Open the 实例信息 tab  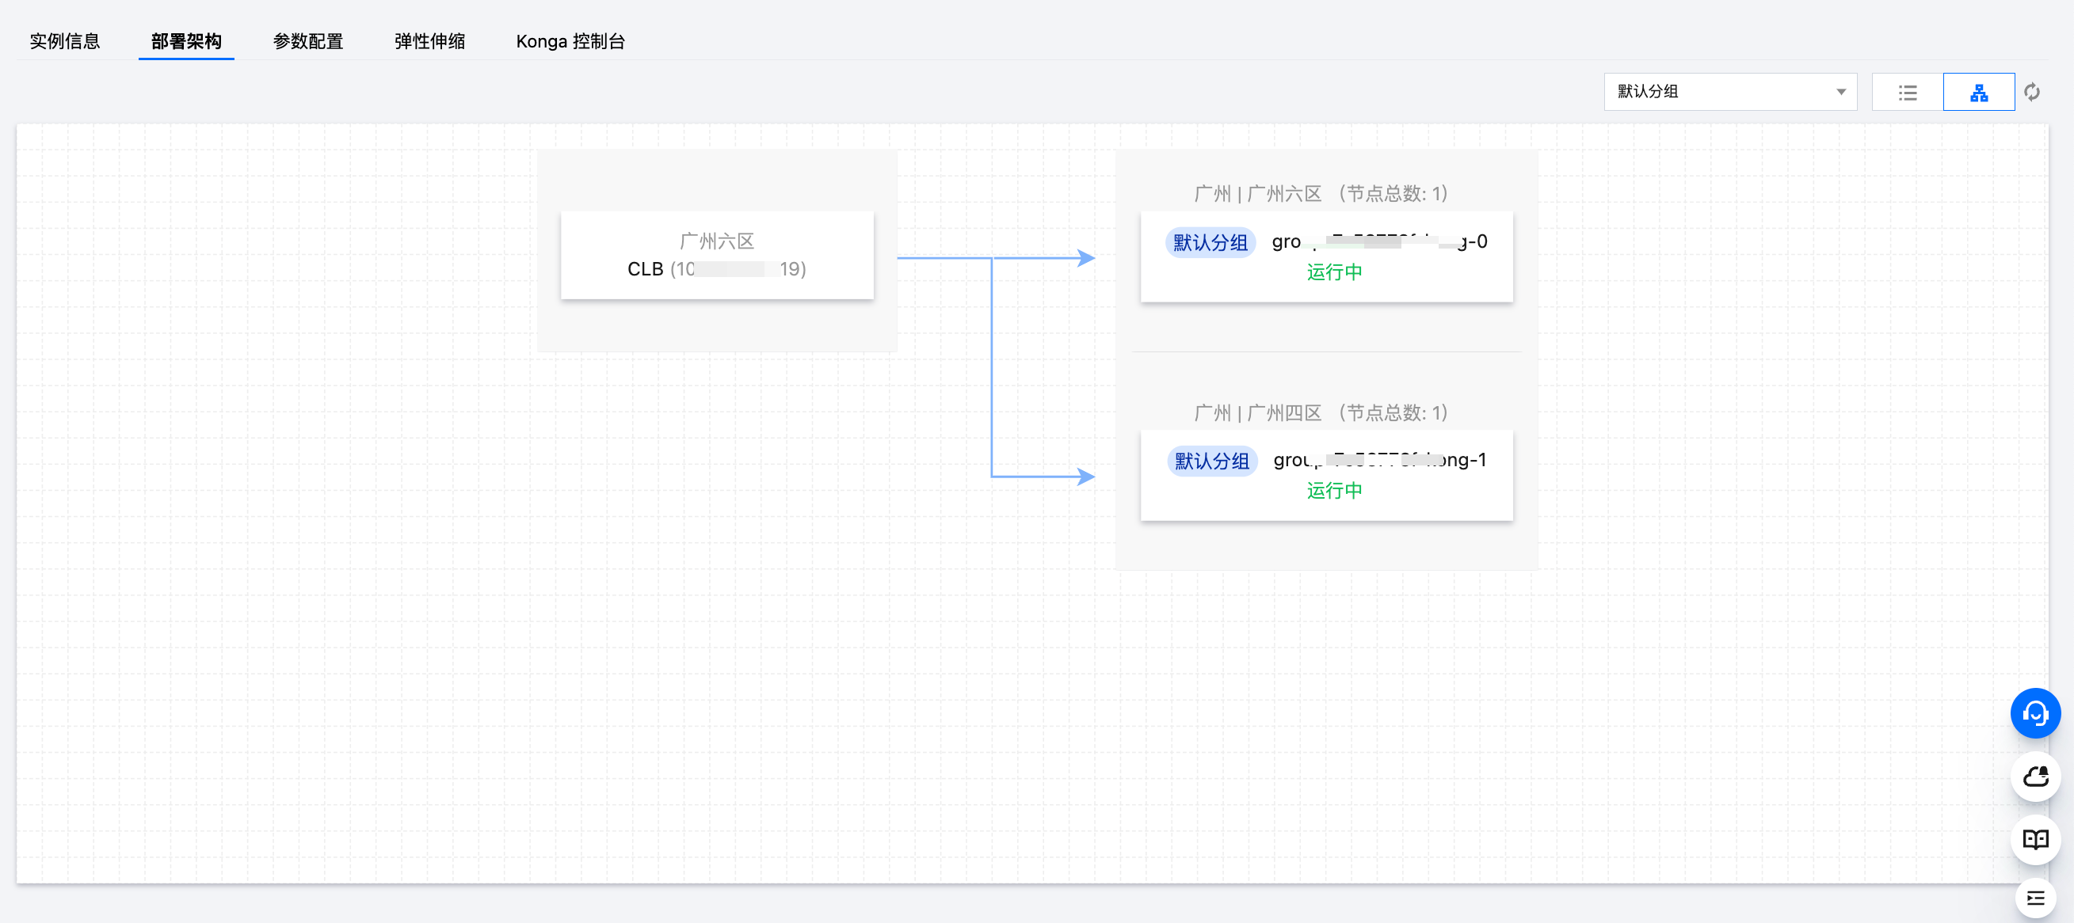pos(64,41)
